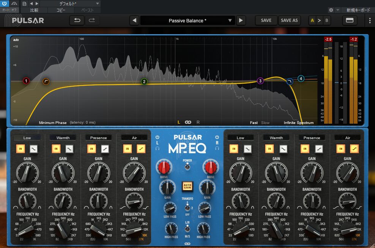Viewport: 375px width, 248px height.
Task: Click the 比較 compare item in host bar
Action: 34,10
